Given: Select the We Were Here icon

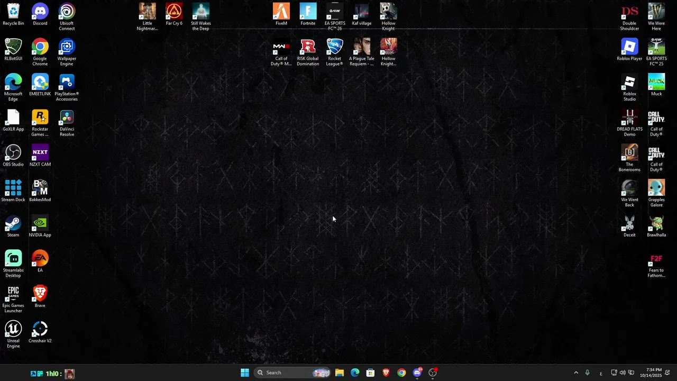Looking at the screenshot, I should 656,17.
